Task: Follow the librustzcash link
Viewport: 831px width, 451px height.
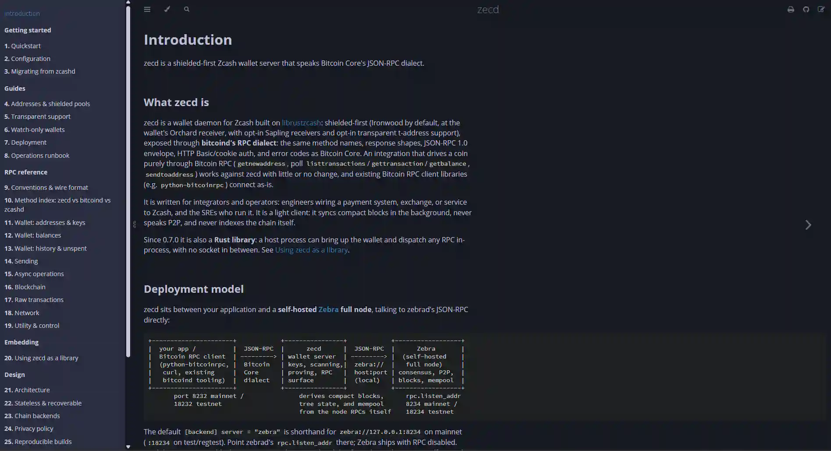Action: (301, 123)
